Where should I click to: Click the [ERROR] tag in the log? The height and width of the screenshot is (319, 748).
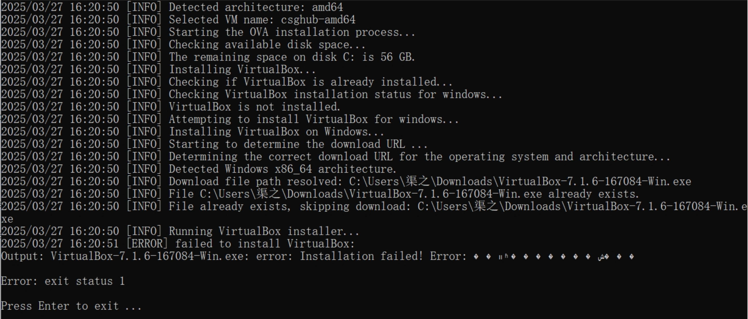(x=147, y=244)
